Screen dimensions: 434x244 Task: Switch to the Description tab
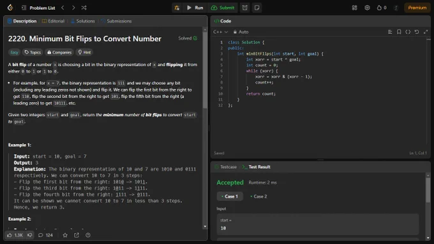[22, 21]
